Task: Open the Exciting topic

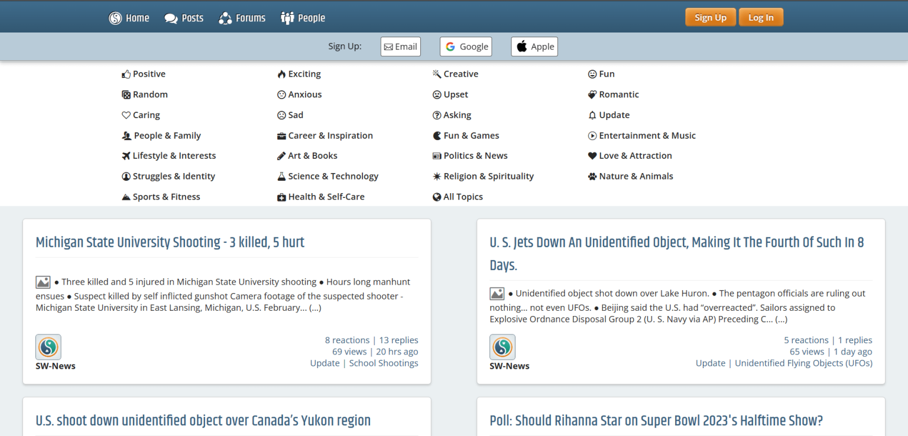Action: pos(304,74)
